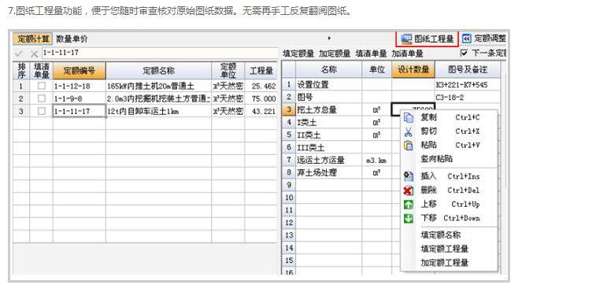
Task: Click the grey cancel X beside the formula field
Action: (x=34, y=54)
